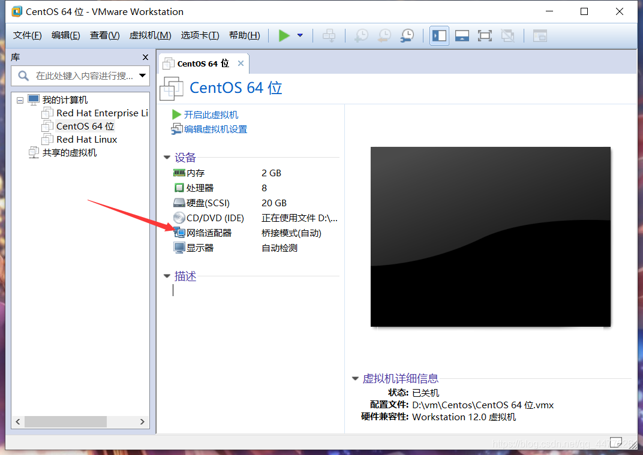Viewport: 643px width, 455px height.
Task: Click the 硬盘(SCSI) device row
Action: (256, 203)
